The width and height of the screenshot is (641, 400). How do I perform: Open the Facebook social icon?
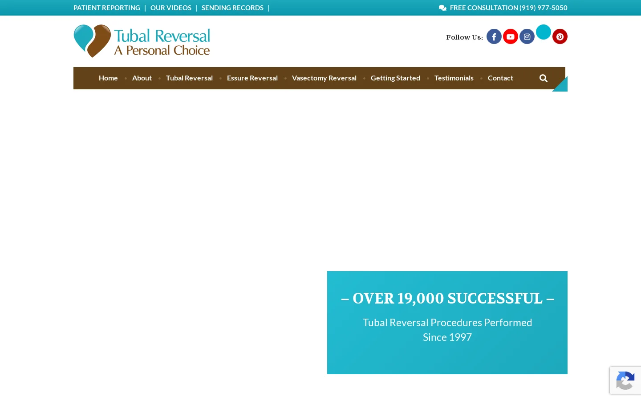tap(494, 36)
